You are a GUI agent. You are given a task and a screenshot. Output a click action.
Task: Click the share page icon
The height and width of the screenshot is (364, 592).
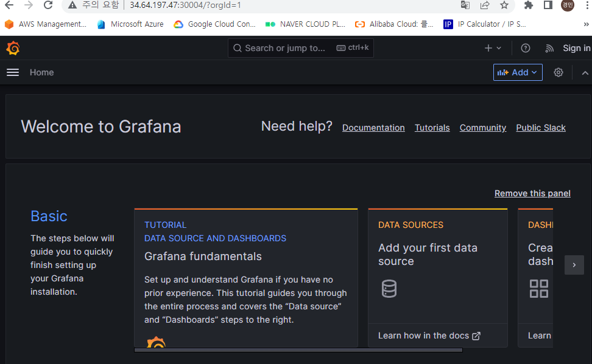pyautogui.click(x=485, y=5)
